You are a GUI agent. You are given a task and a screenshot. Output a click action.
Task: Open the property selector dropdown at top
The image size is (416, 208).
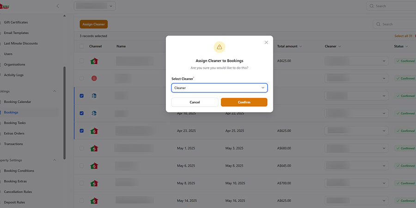click(95, 6)
